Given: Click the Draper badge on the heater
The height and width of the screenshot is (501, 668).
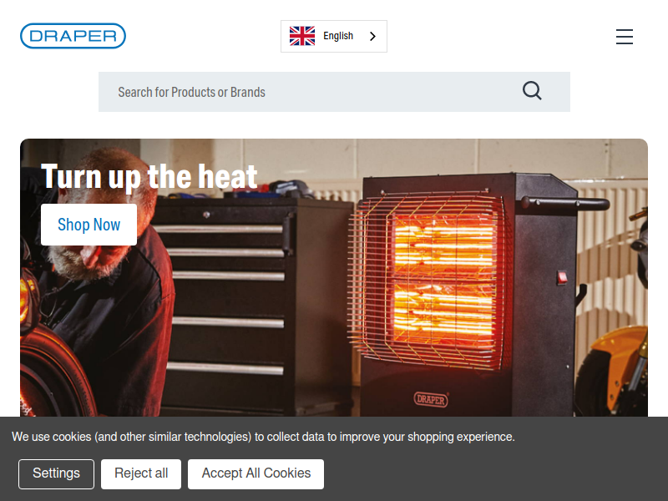Looking at the screenshot, I should point(431,399).
